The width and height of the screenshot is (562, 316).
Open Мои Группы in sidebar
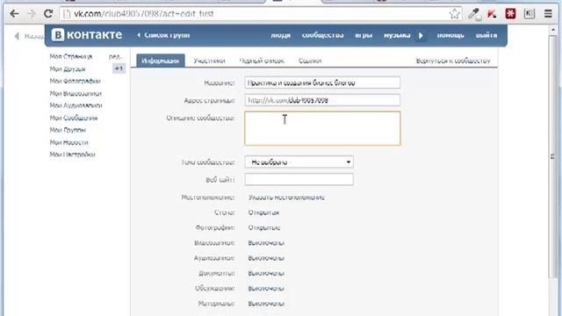coord(68,130)
